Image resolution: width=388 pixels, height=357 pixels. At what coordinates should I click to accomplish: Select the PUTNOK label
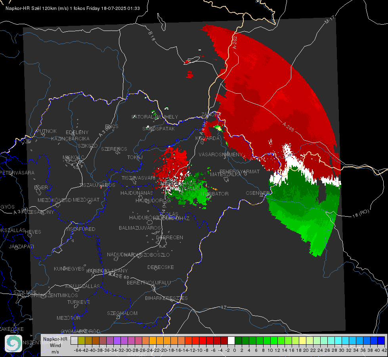[x=47, y=131]
